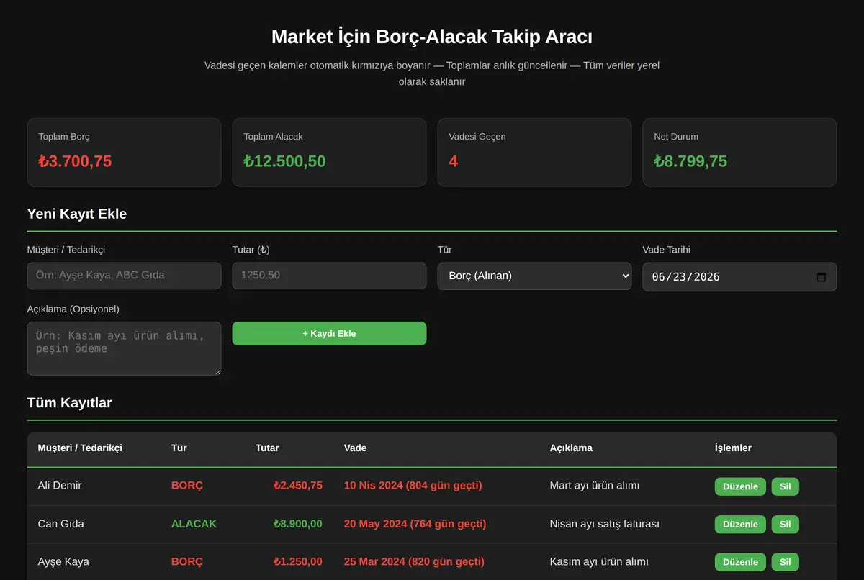
Task: Click the Tür column header in table
Action: tap(179, 448)
